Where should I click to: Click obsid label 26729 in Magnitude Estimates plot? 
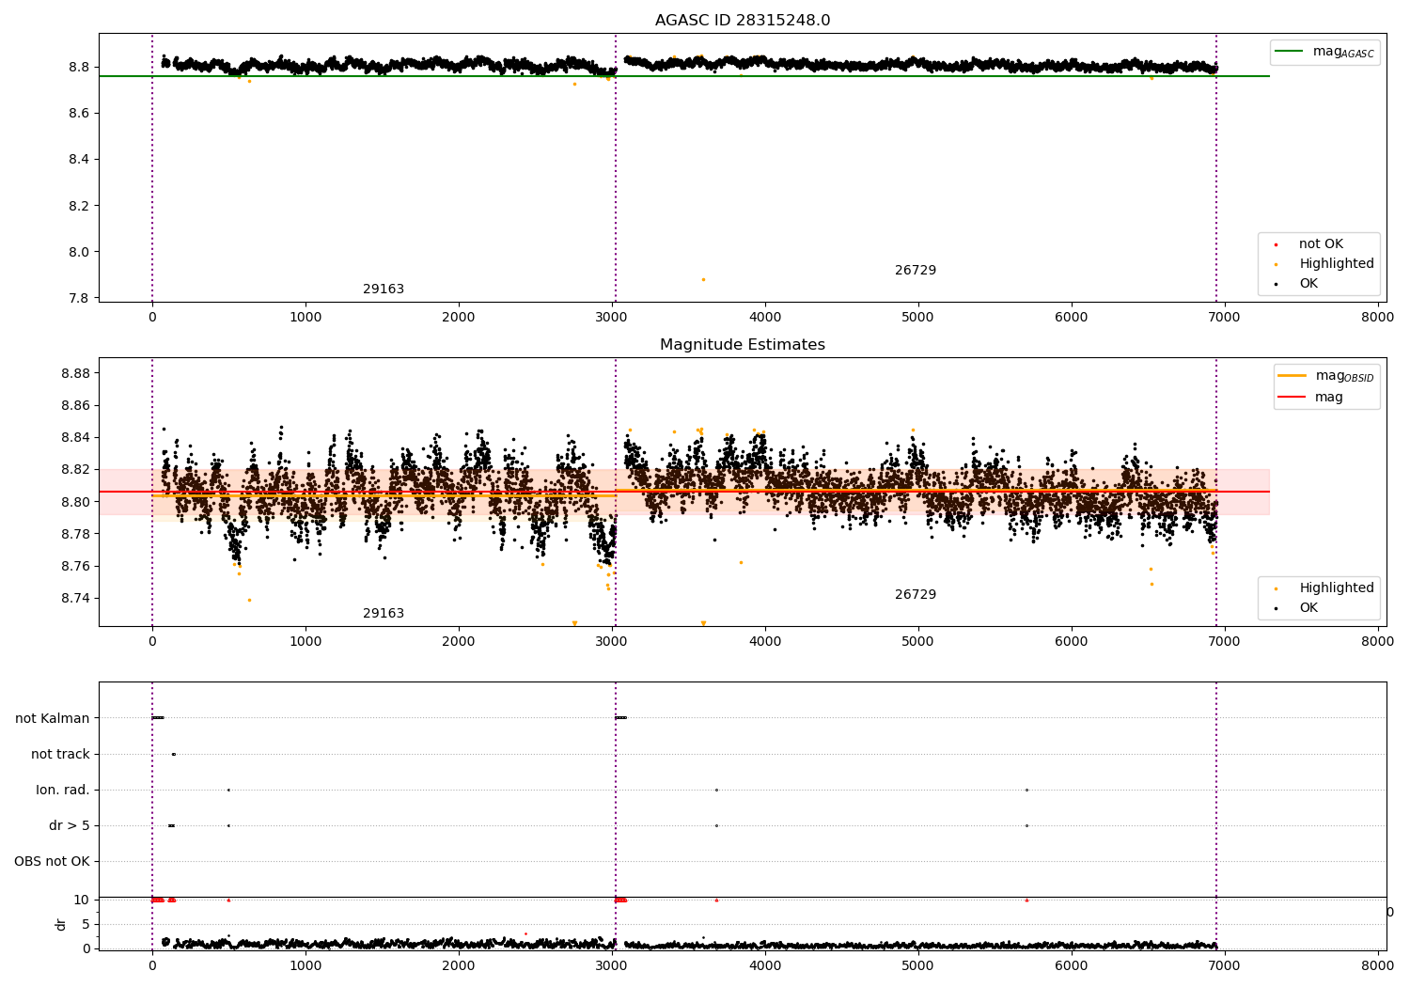pos(916,595)
